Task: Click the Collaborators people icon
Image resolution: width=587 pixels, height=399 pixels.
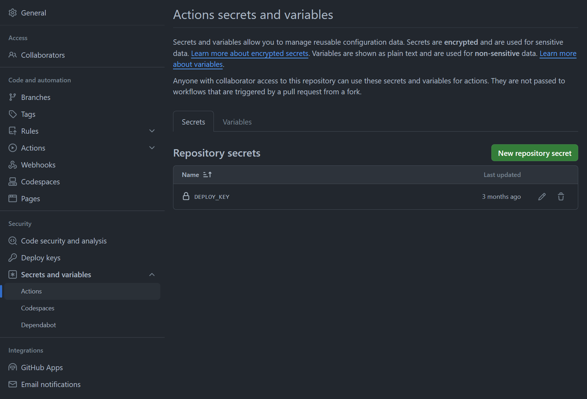Action: (x=13, y=55)
